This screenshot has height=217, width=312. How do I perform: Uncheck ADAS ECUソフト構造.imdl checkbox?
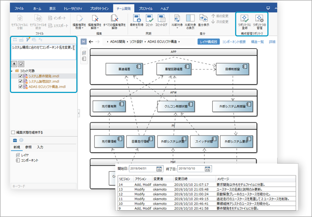[x=20, y=87]
